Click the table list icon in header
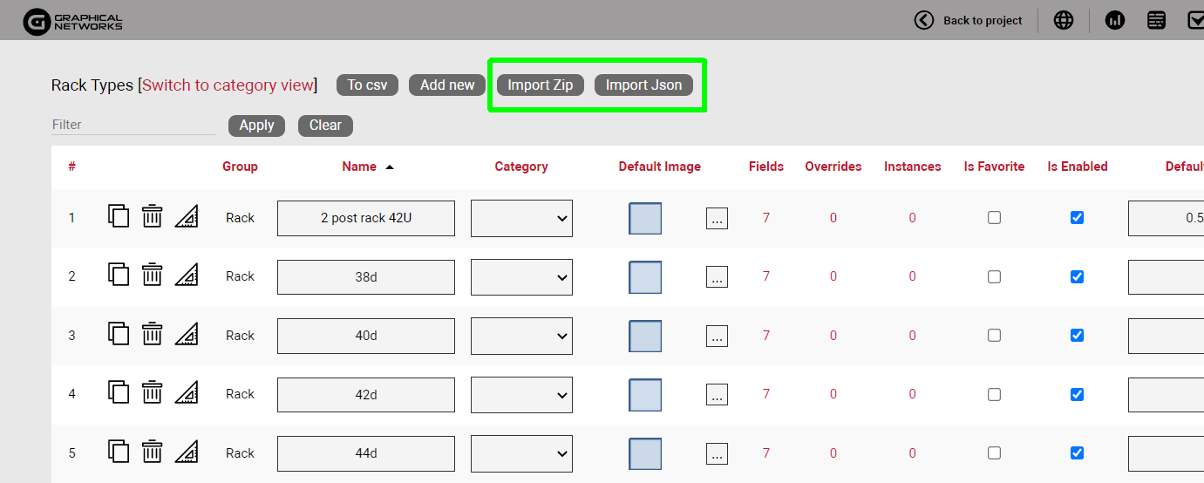Screen dimensions: 1204x483 (1156, 20)
